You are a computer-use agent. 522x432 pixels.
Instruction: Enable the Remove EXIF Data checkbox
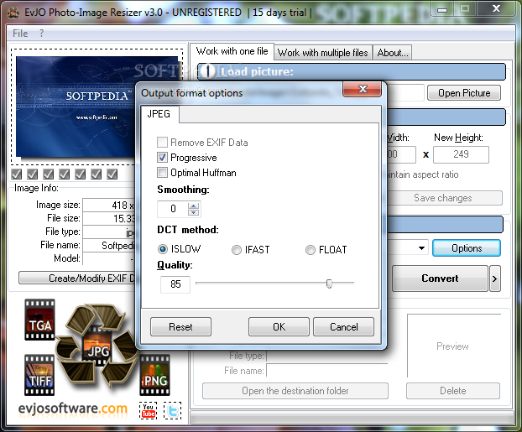[x=162, y=143]
